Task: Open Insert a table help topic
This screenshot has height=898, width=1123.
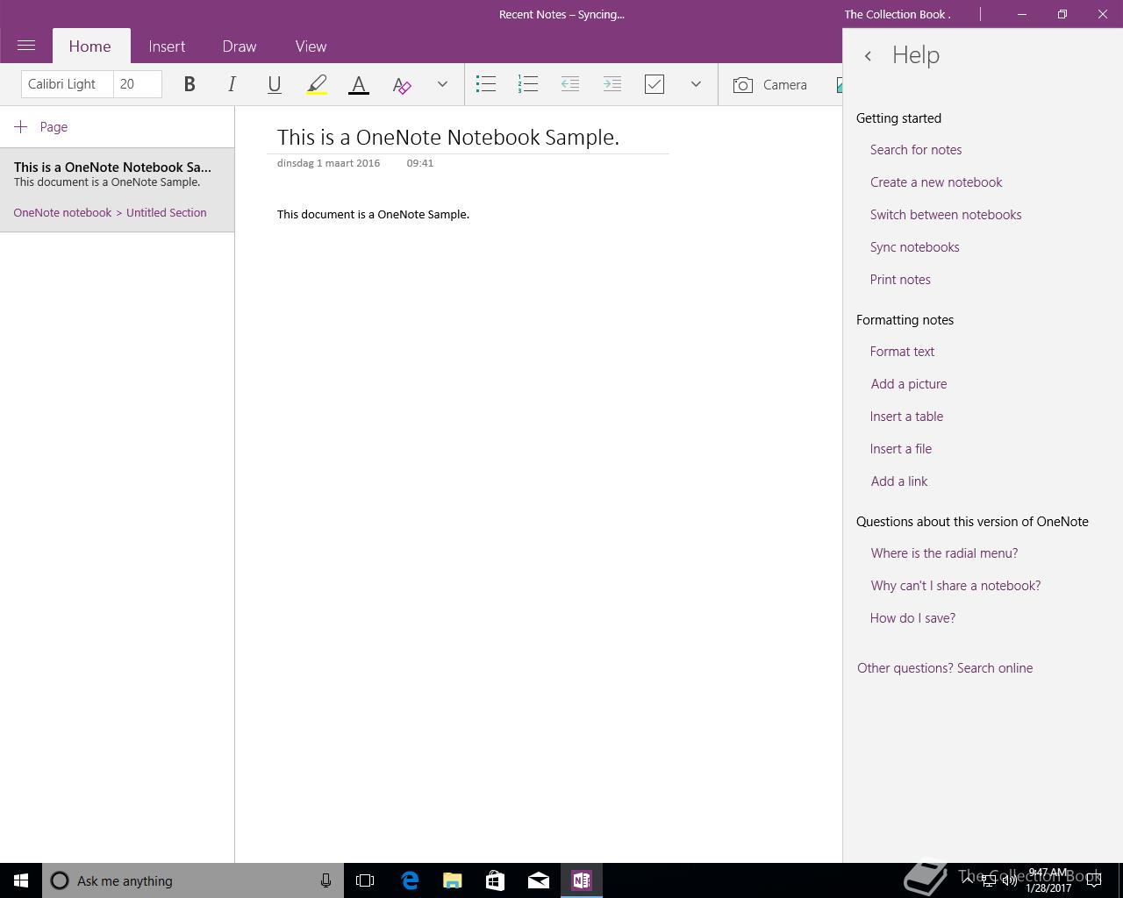Action: coord(906,417)
